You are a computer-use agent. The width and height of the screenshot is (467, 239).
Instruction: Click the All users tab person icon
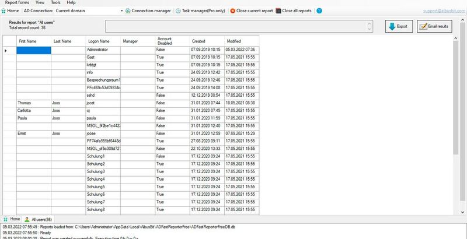(27, 219)
